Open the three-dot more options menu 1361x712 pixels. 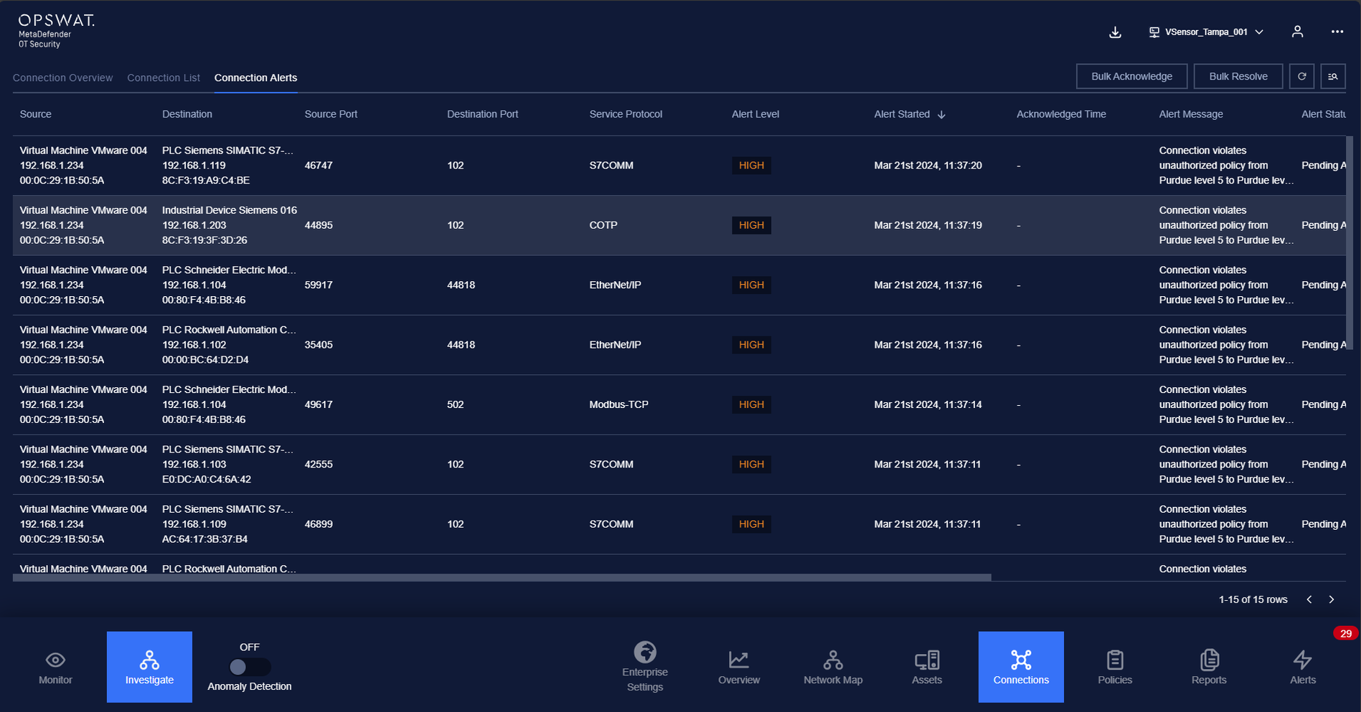pyautogui.click(x=1337, y=32)
